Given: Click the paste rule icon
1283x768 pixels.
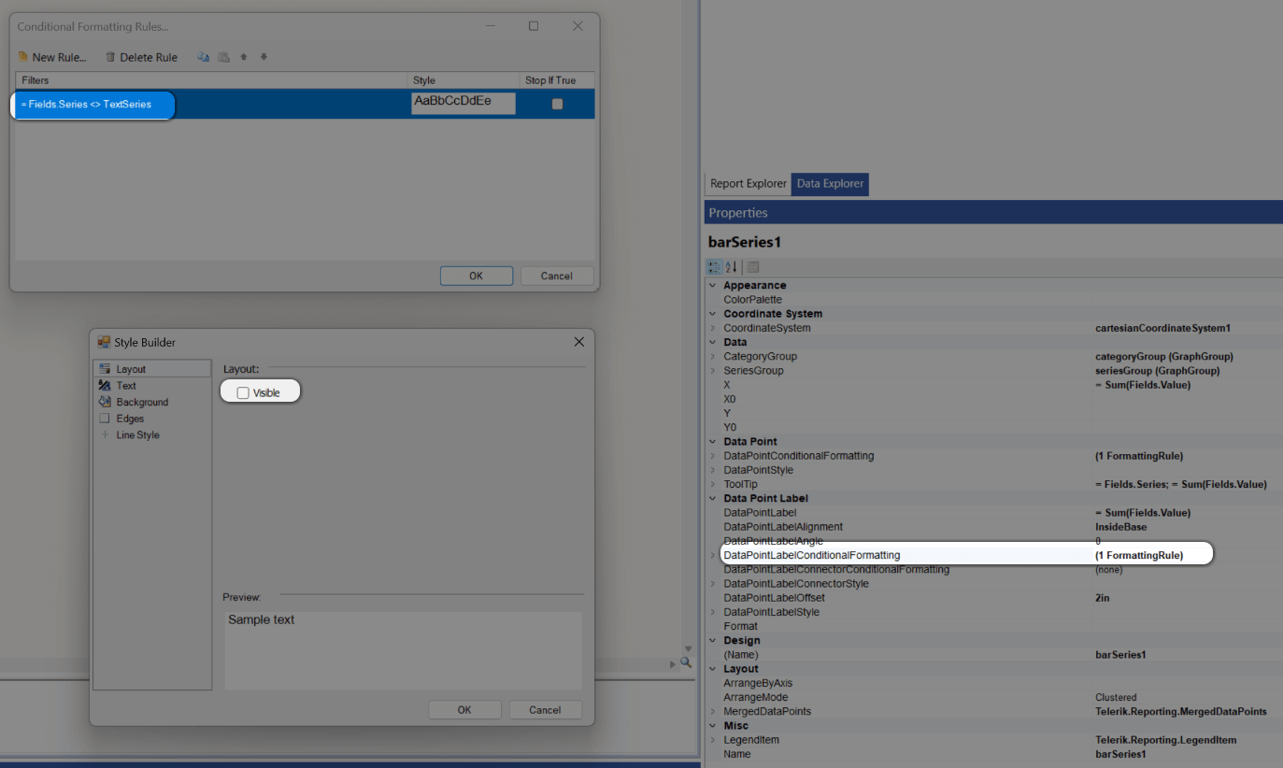Looking at the screenshot, I should tap(223, 57).
